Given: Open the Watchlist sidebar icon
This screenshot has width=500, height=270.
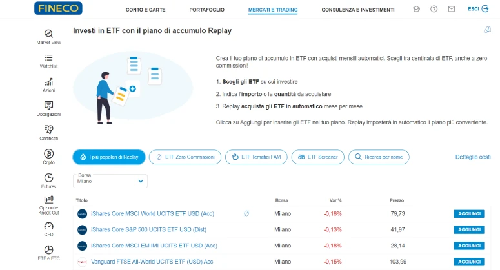Looking at the screenshot, I should (x=48, y=58).
